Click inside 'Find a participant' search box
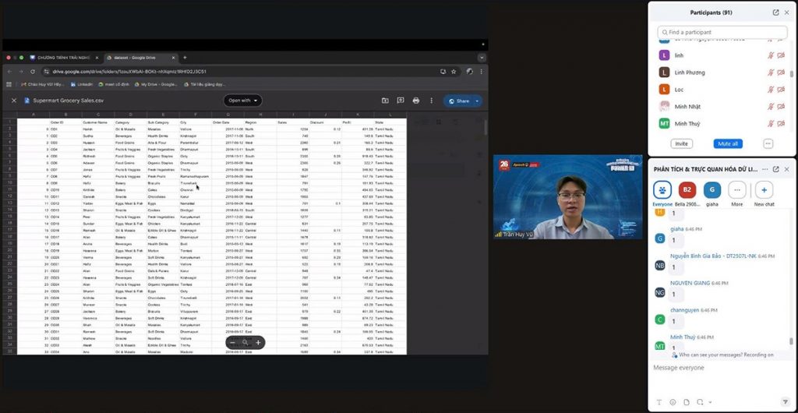 (722, 32)
